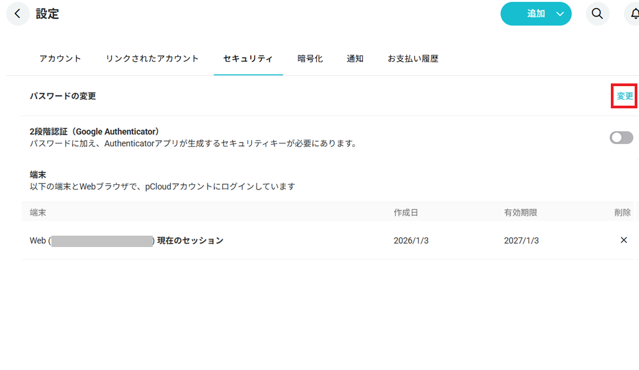Go to the 暗号化 tab
Screen dimensions: 639x370
click(310, 59)
